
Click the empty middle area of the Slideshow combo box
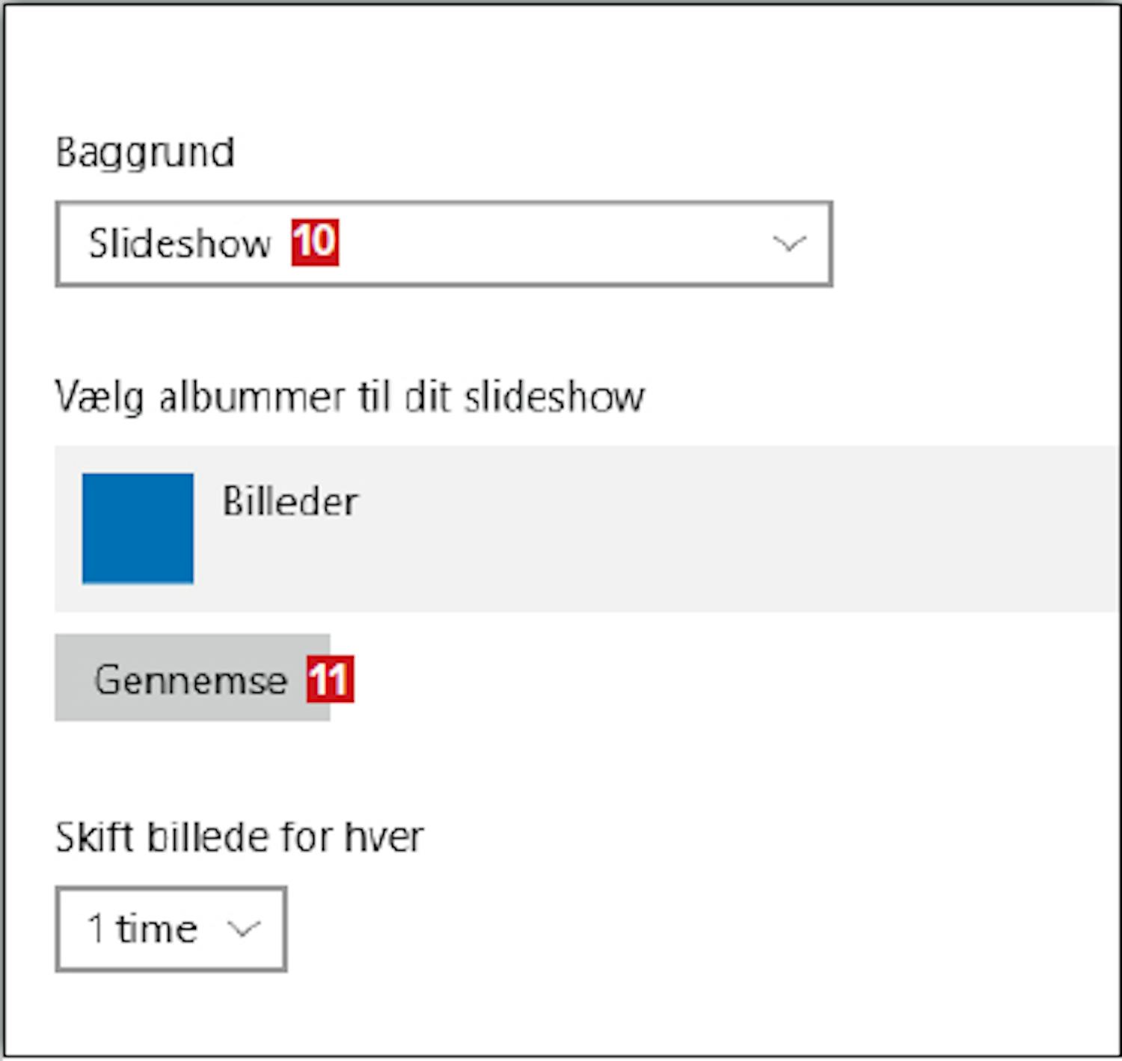[554, 244]
